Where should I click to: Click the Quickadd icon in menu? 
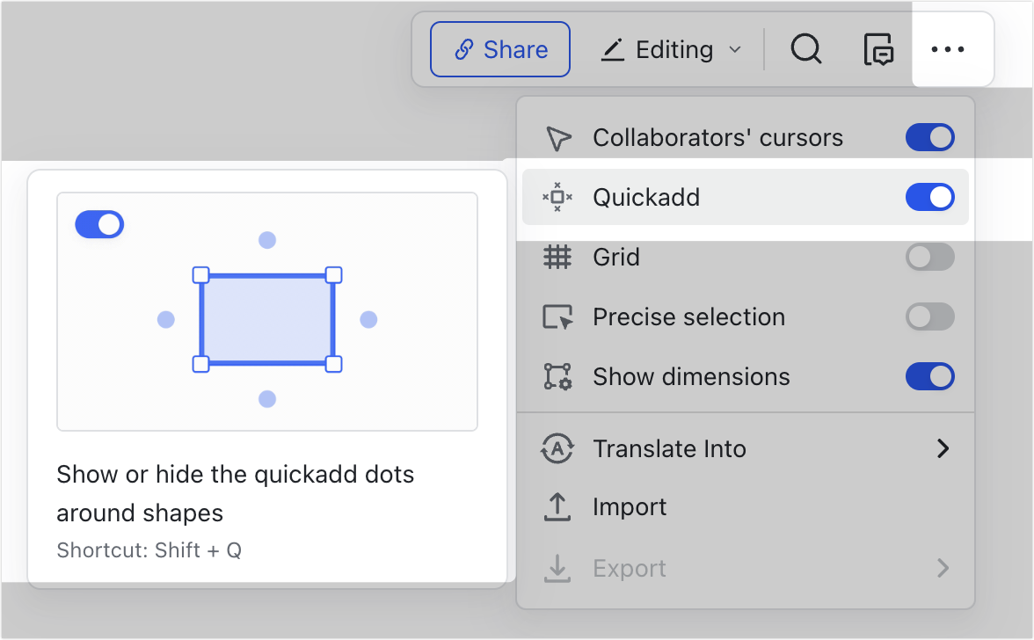point(557,198)
